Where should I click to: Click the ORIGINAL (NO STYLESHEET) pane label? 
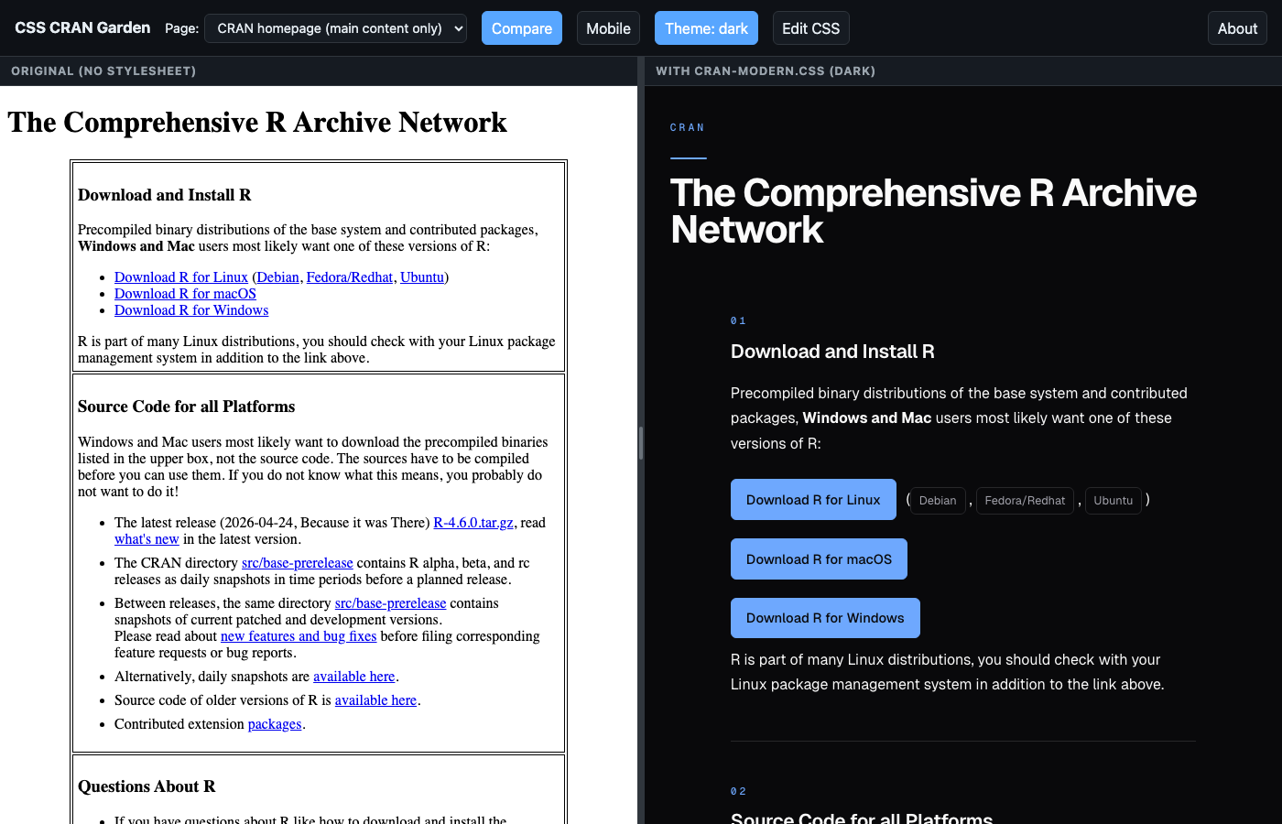(x=103, y=70)
